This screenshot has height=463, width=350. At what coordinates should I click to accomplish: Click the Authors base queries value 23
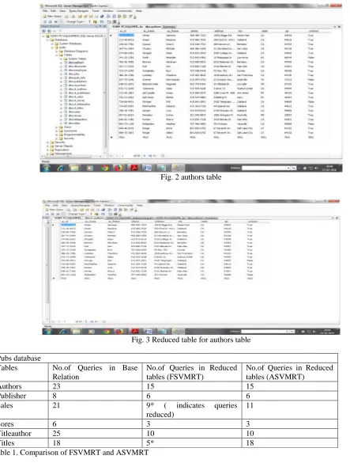[56, 386]
